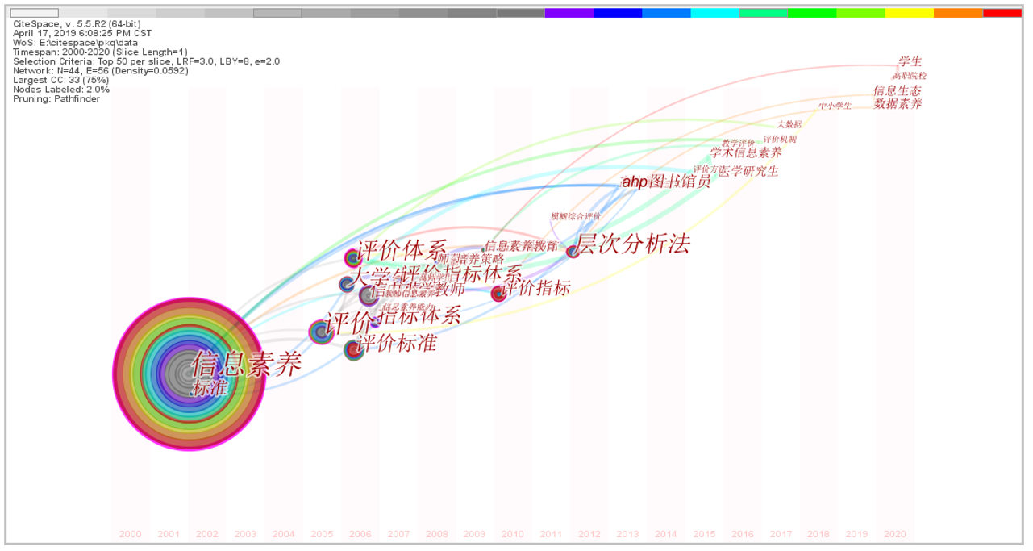Select the Network N=44 E=56 line
This screenshot has height=551, width=1033.
point(100,70)
